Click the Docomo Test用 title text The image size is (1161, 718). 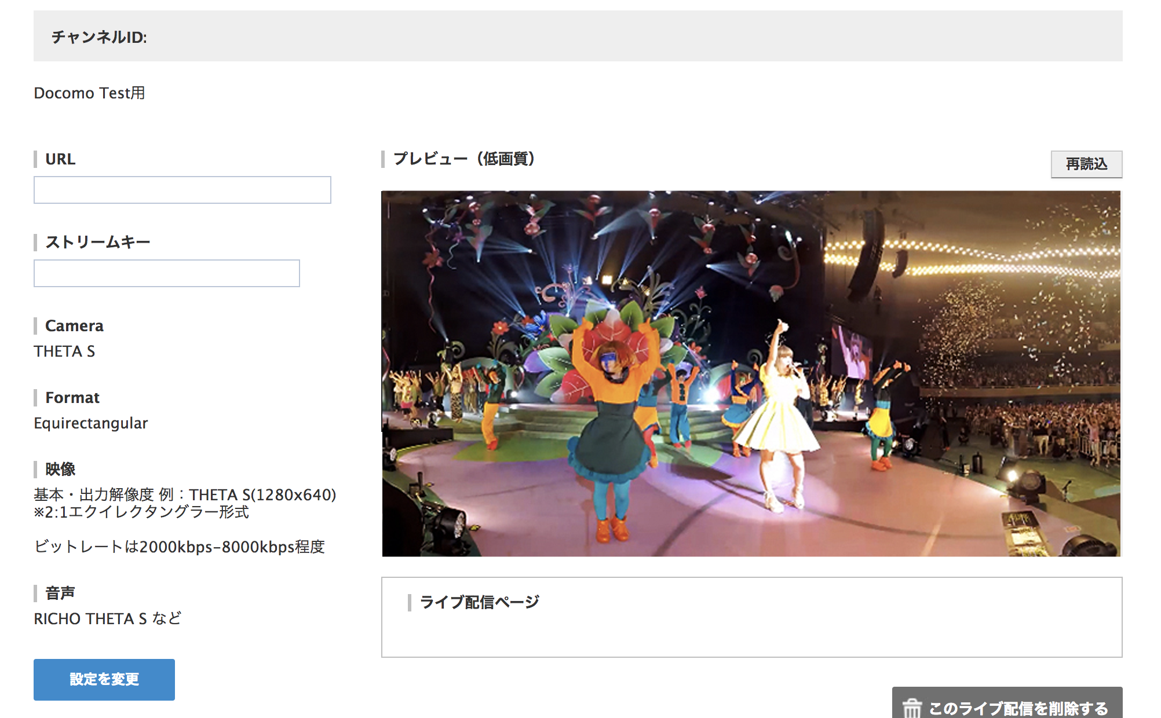pos(89,93)
